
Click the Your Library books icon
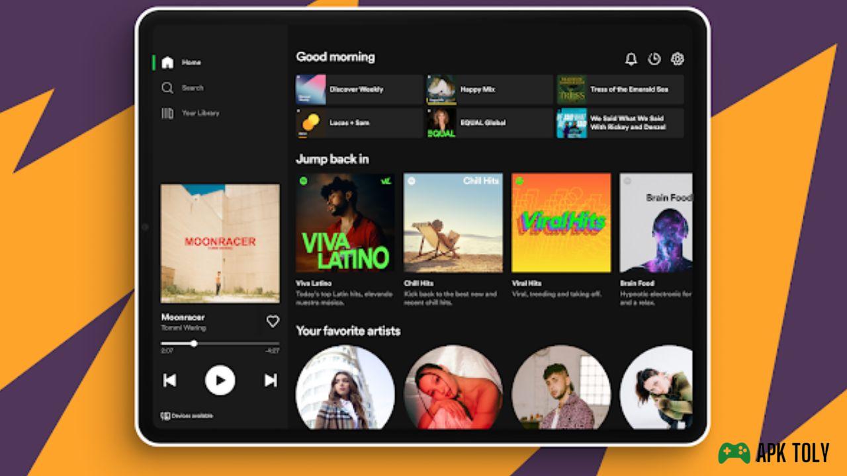pyautogui.click(x=167, y=113)
